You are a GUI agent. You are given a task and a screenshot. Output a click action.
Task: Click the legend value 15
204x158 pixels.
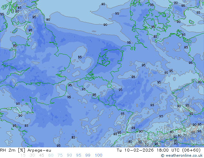pos(23,155)
